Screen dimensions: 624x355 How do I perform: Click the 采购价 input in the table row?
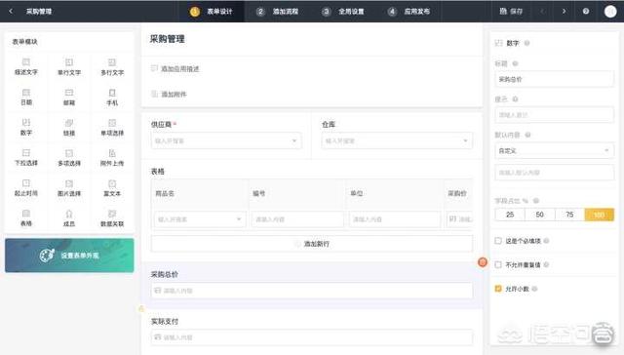459,219
